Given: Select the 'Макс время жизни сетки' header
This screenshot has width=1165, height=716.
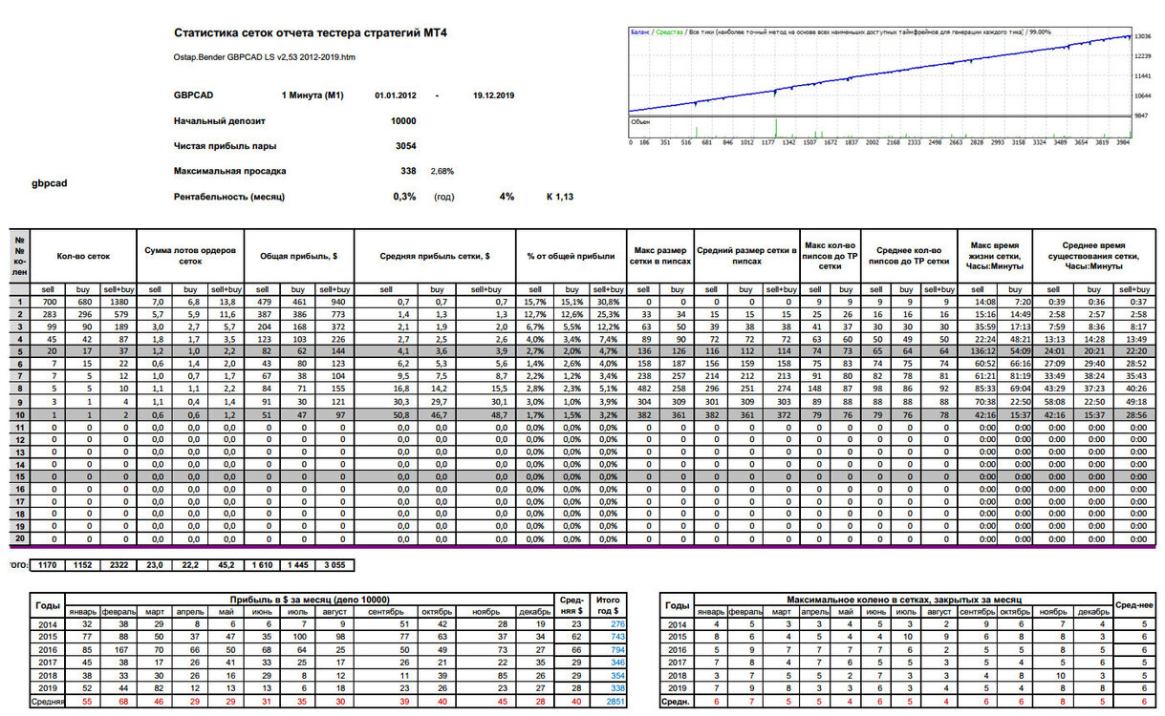Looking at the screenshot, I should coord(994,256).
